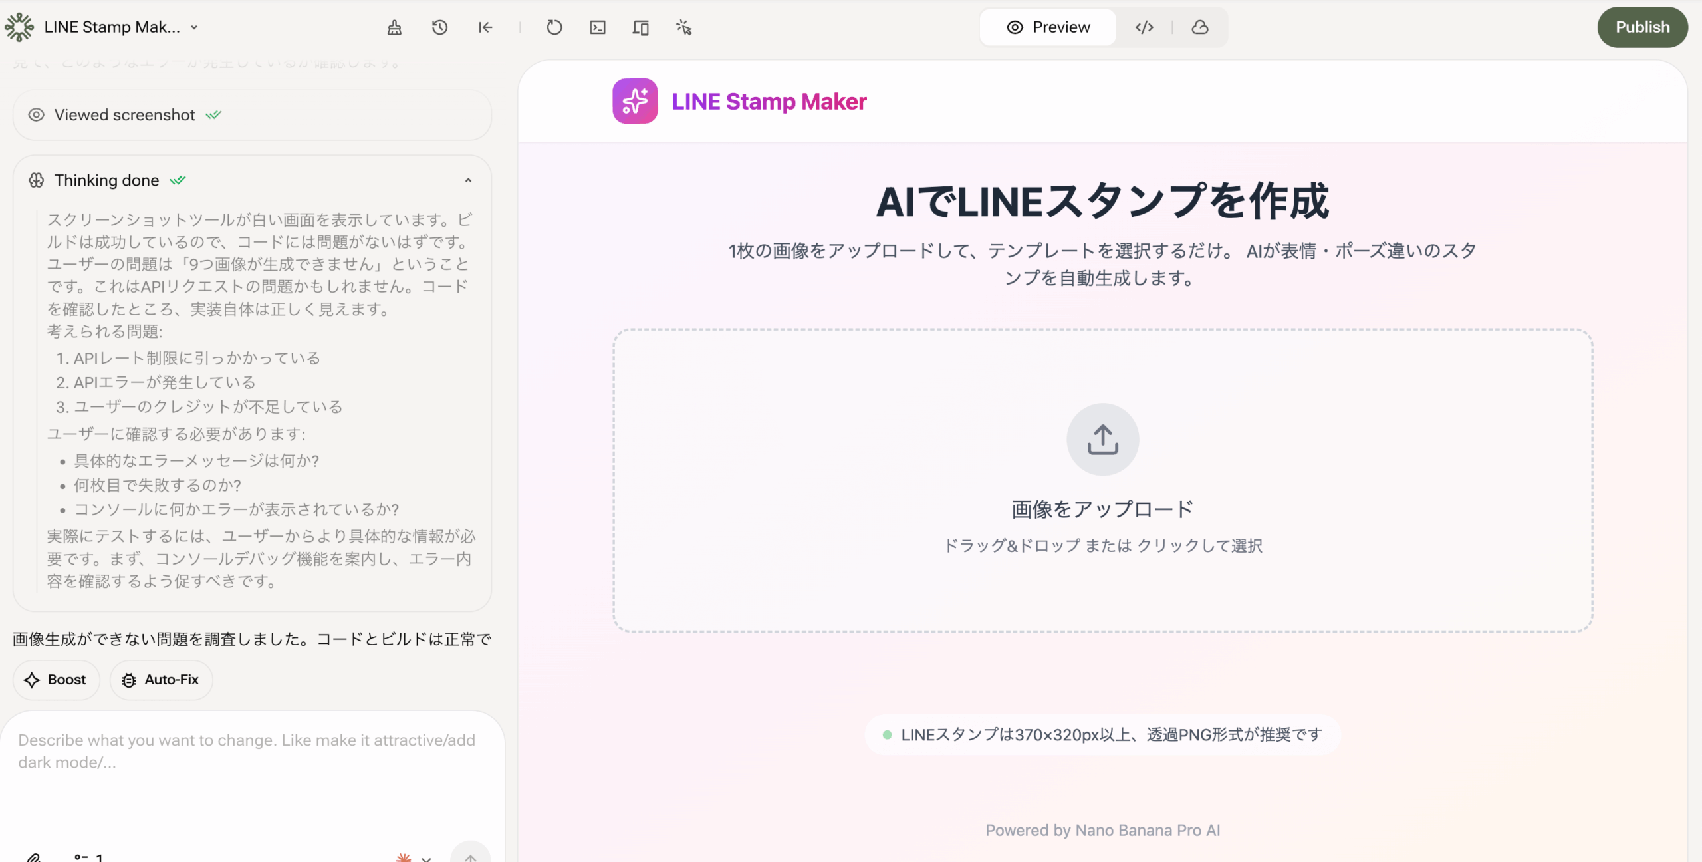
Task: Open the version history icon
Action: tap(439, 27)
